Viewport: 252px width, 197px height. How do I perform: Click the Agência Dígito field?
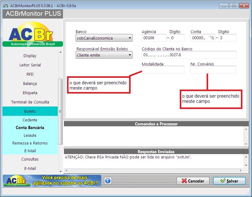[x=177, y=38]
